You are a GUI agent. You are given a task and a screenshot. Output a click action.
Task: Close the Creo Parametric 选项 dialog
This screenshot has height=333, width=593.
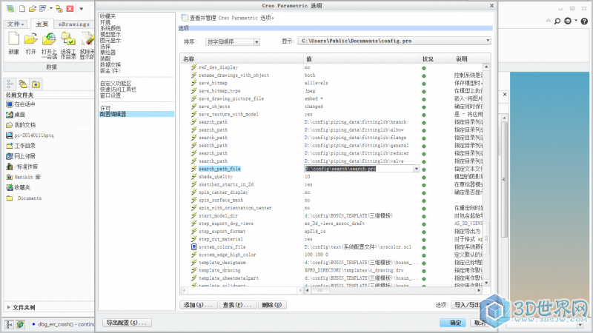click(491, 5)
